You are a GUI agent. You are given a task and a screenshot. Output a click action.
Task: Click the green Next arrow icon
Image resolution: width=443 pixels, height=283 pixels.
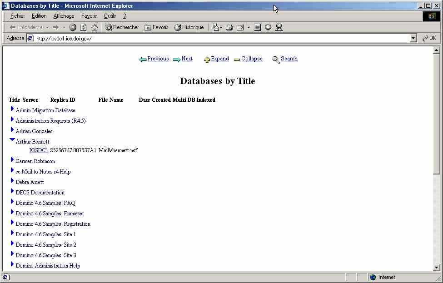[177, 60]
